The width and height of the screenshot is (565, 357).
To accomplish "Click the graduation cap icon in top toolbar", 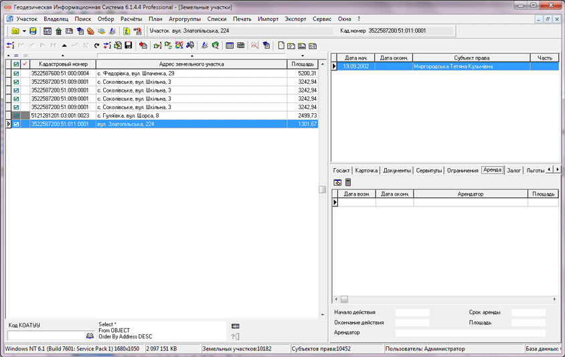I will point(80,31).
